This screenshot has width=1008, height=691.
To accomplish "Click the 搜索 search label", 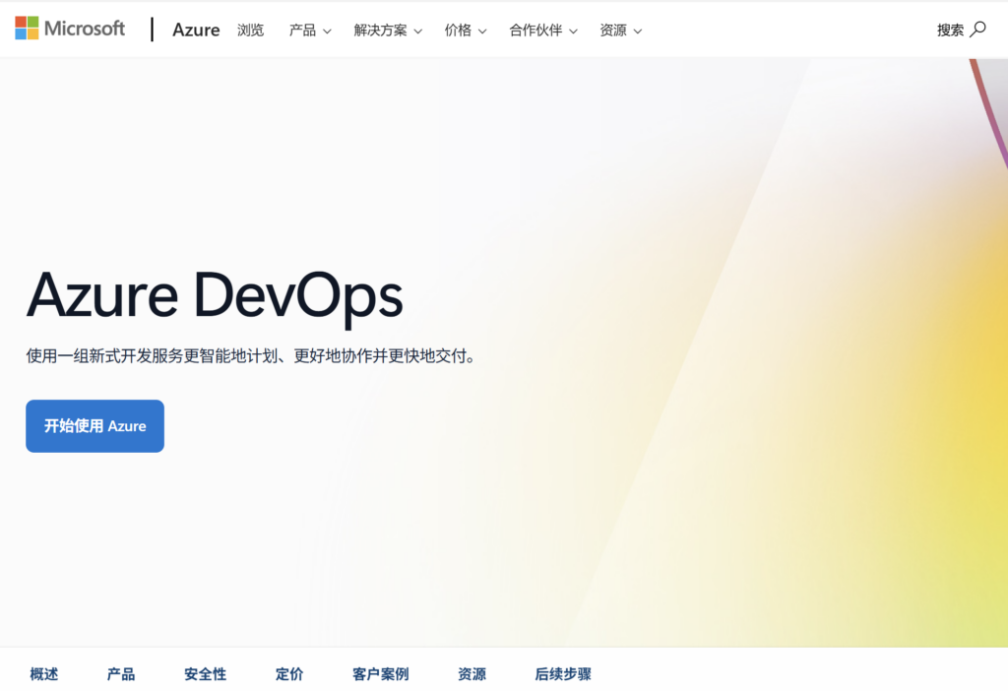I will click(950, 31).
